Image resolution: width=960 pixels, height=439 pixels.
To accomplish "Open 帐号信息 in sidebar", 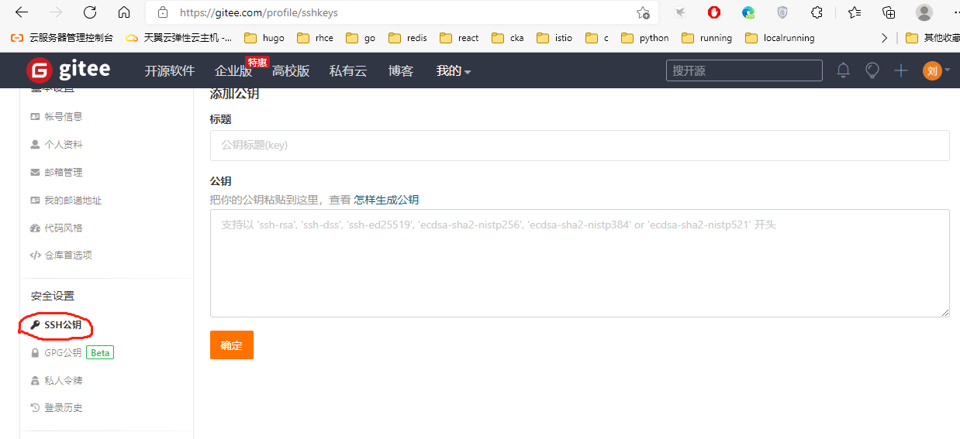I will tap(56, 117).
